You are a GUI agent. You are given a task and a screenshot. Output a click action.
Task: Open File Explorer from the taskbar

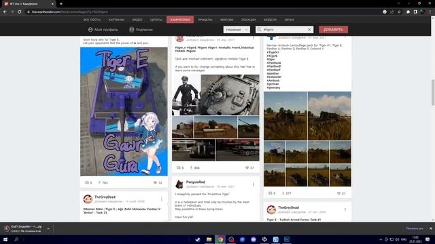[209, 239]
